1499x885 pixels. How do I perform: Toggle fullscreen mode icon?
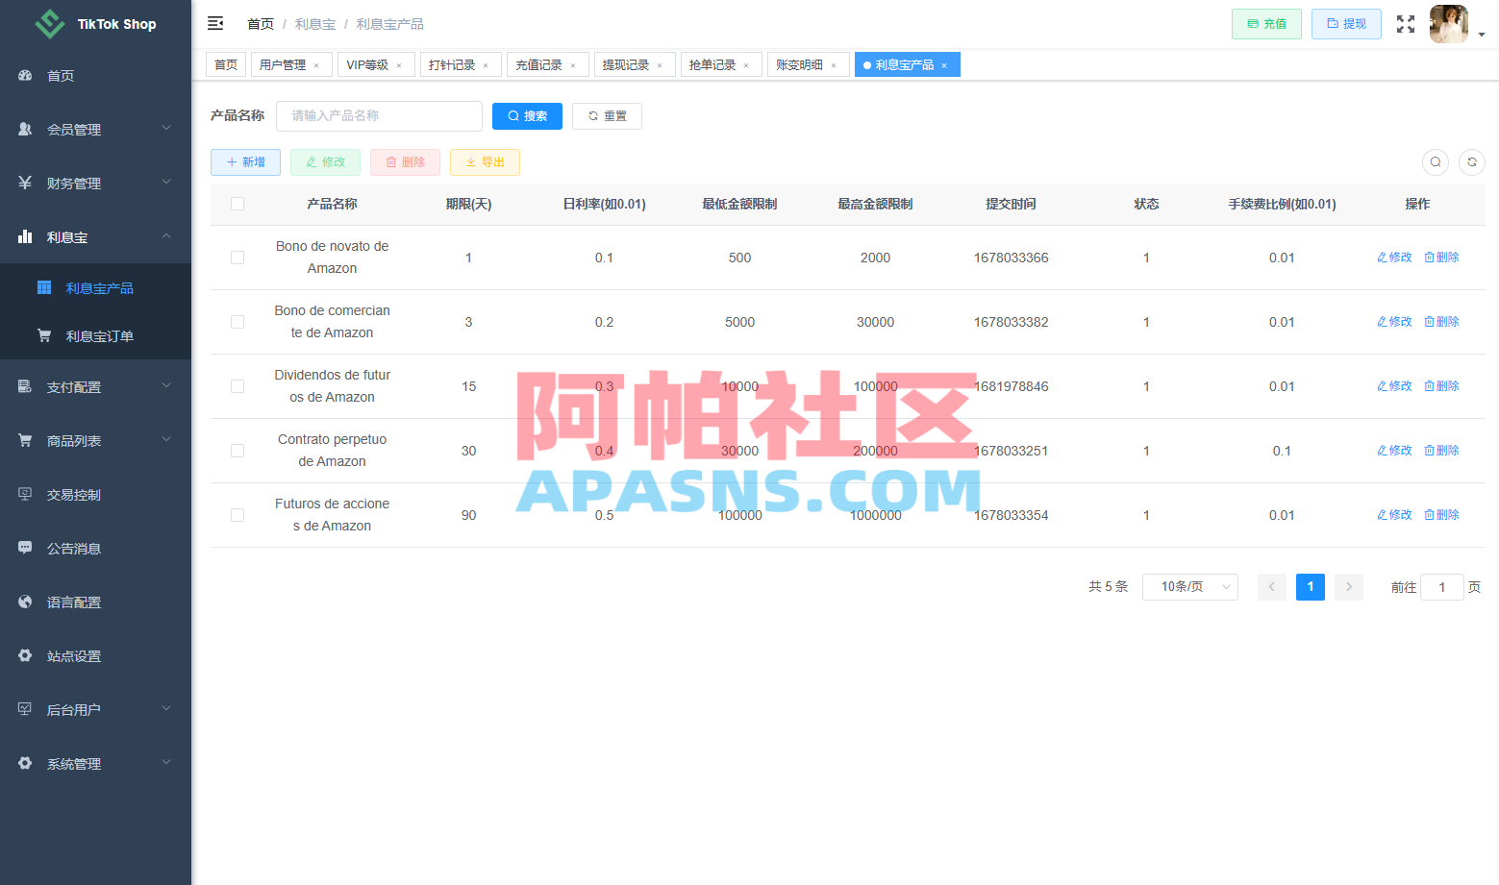point(1406,24)
